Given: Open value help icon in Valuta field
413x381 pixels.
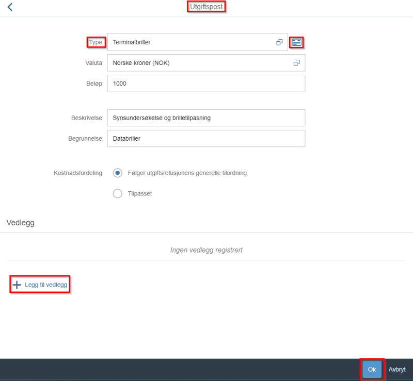Looking at the screenshot, I should [296, 63].
